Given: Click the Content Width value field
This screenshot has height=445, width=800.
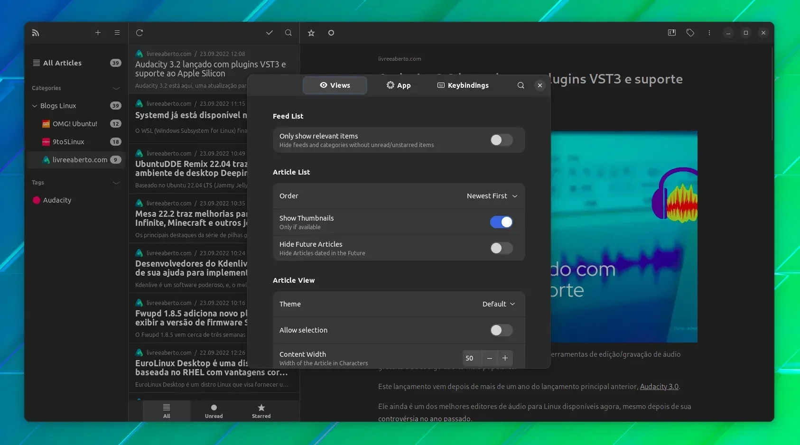Looking at the screenshot, I should 472,358.
